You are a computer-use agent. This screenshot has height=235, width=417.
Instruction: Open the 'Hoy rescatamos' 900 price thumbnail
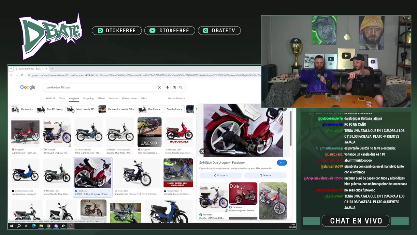pyautogui.click(x=150, y=132)
